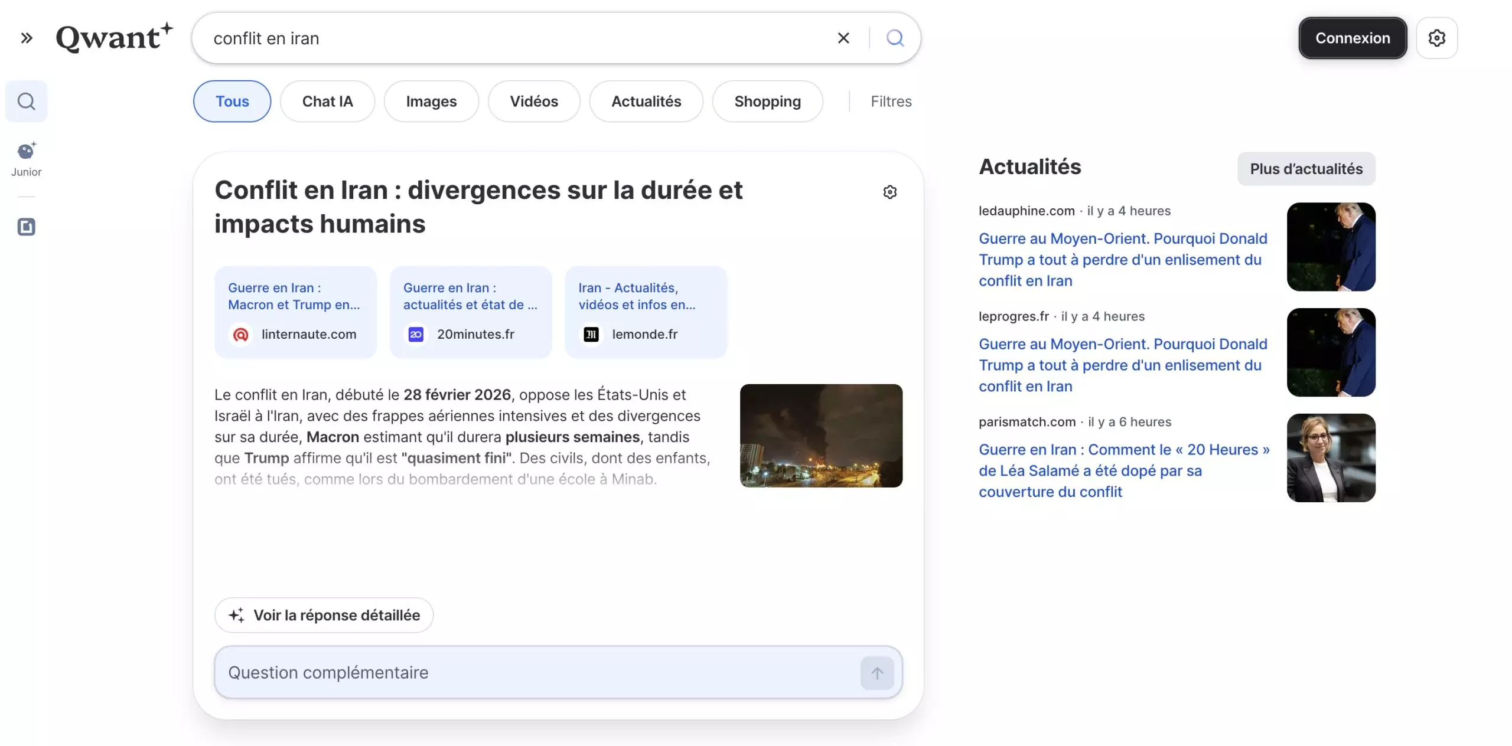The image size is (1512, 746).
Task: Open Qwant Junior from sidebar
Action: click(x=27, y=159)
